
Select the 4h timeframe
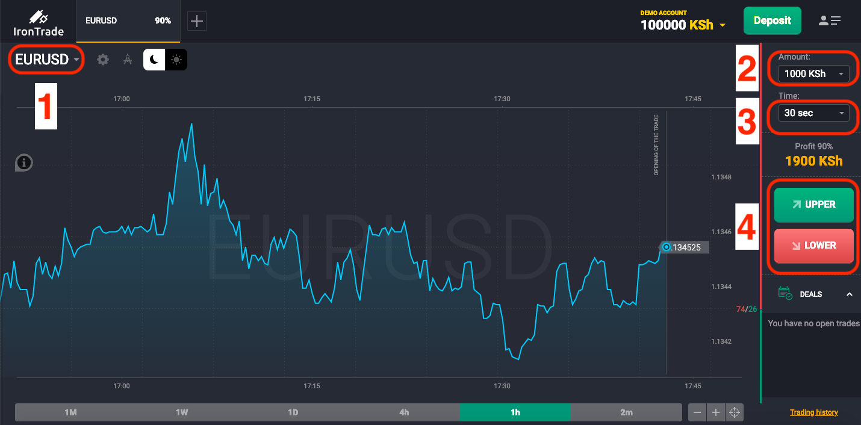click(x=404, y=412)
